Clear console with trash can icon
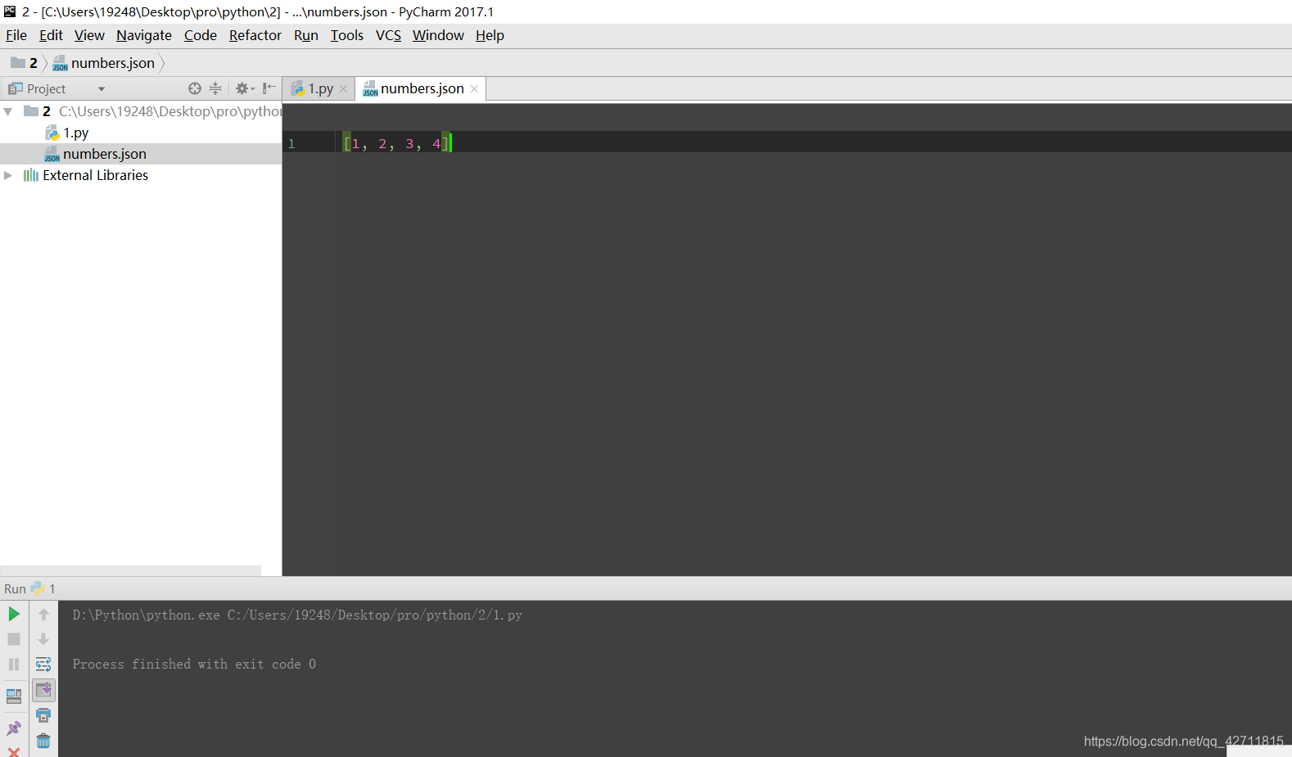Viewport: 1292px width, 757px height. [43, 741]
